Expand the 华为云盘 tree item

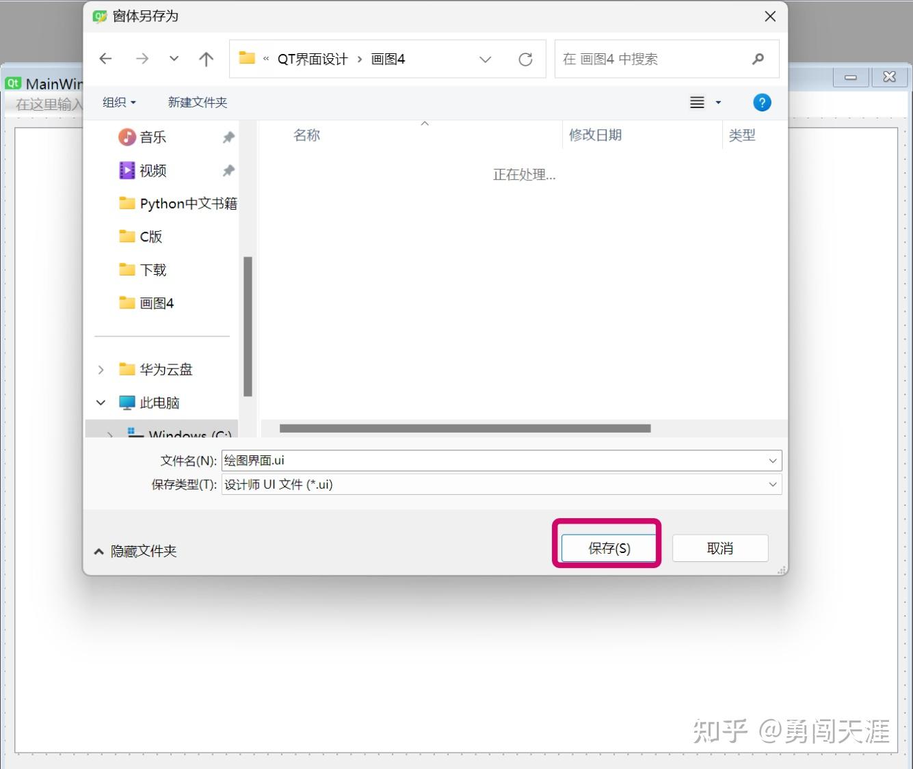click(101, 369)
